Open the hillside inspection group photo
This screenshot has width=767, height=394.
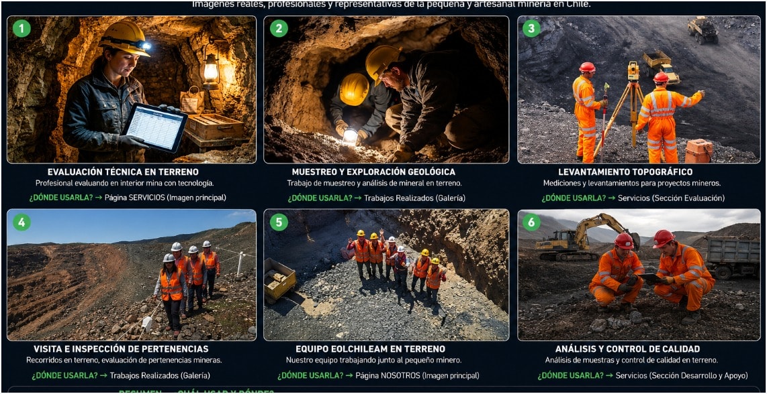pyautogui.click(x=132, y=275)
